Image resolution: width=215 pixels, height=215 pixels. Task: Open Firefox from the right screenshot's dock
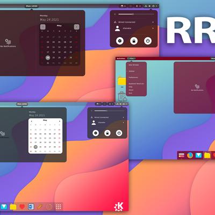coord(190,155)
